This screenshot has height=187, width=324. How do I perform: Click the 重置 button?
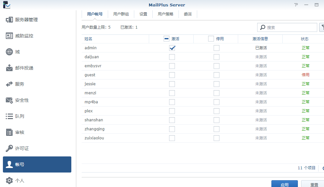(x=315, y=184)
